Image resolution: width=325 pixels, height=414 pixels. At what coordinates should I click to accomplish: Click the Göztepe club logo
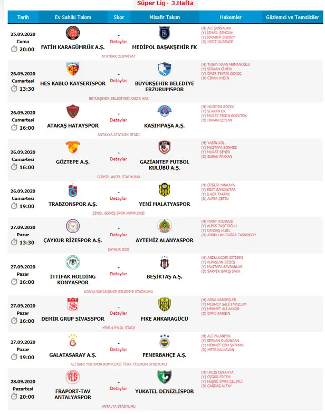click(x=73, y=148)
